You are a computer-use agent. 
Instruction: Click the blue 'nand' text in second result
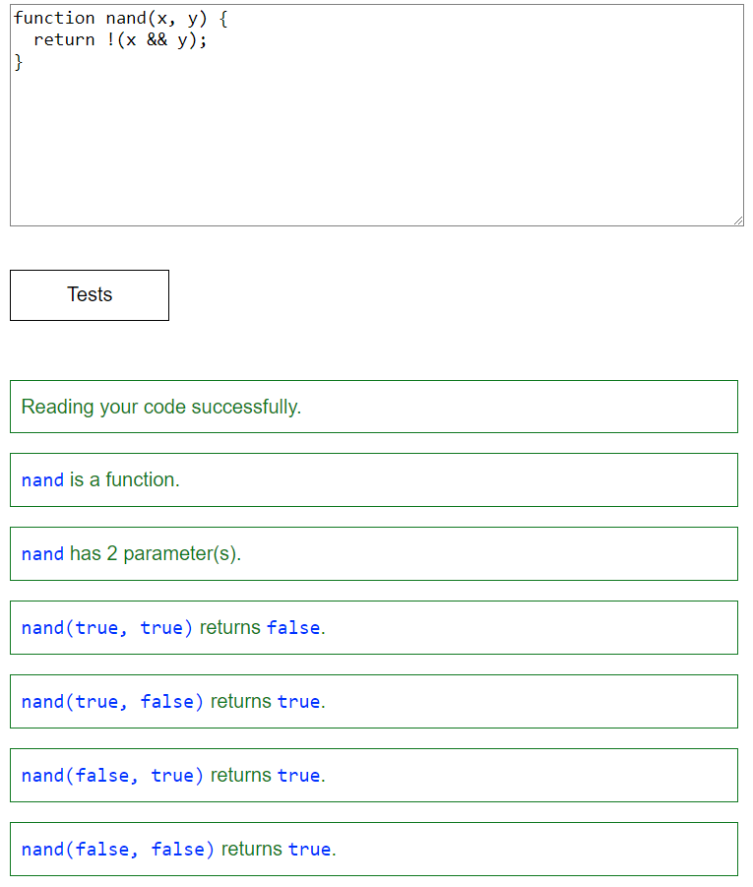point(41,479)
